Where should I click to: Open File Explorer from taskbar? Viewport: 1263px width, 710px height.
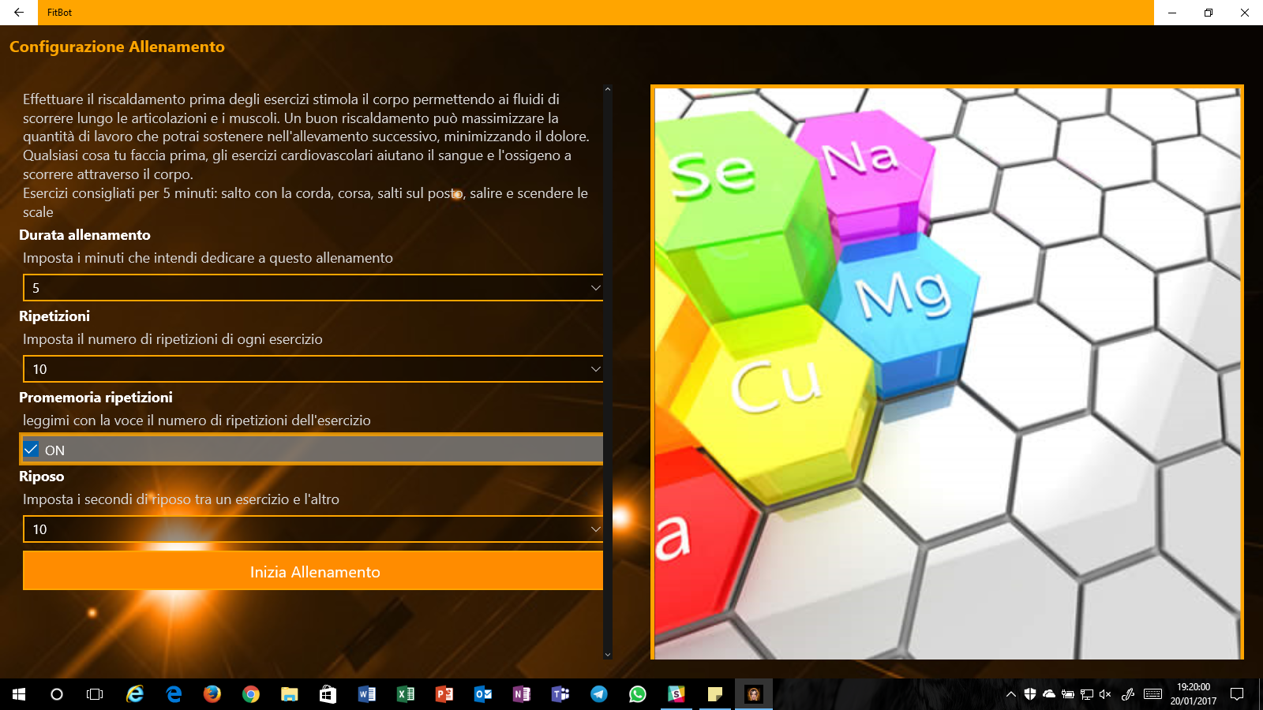pos(290,694)
